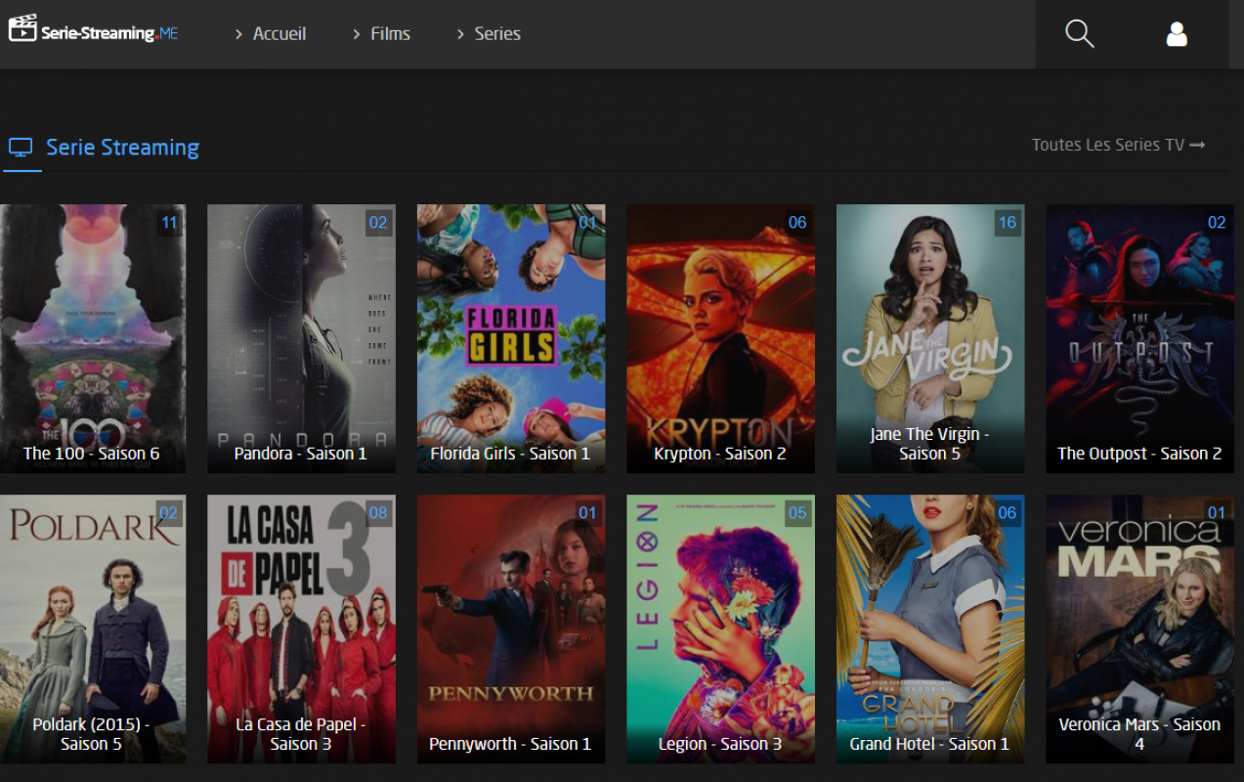
Task: Click the 'La Casa de Papel - Saison 3' title
Action: pyautogui.click(x=301, y=734)
